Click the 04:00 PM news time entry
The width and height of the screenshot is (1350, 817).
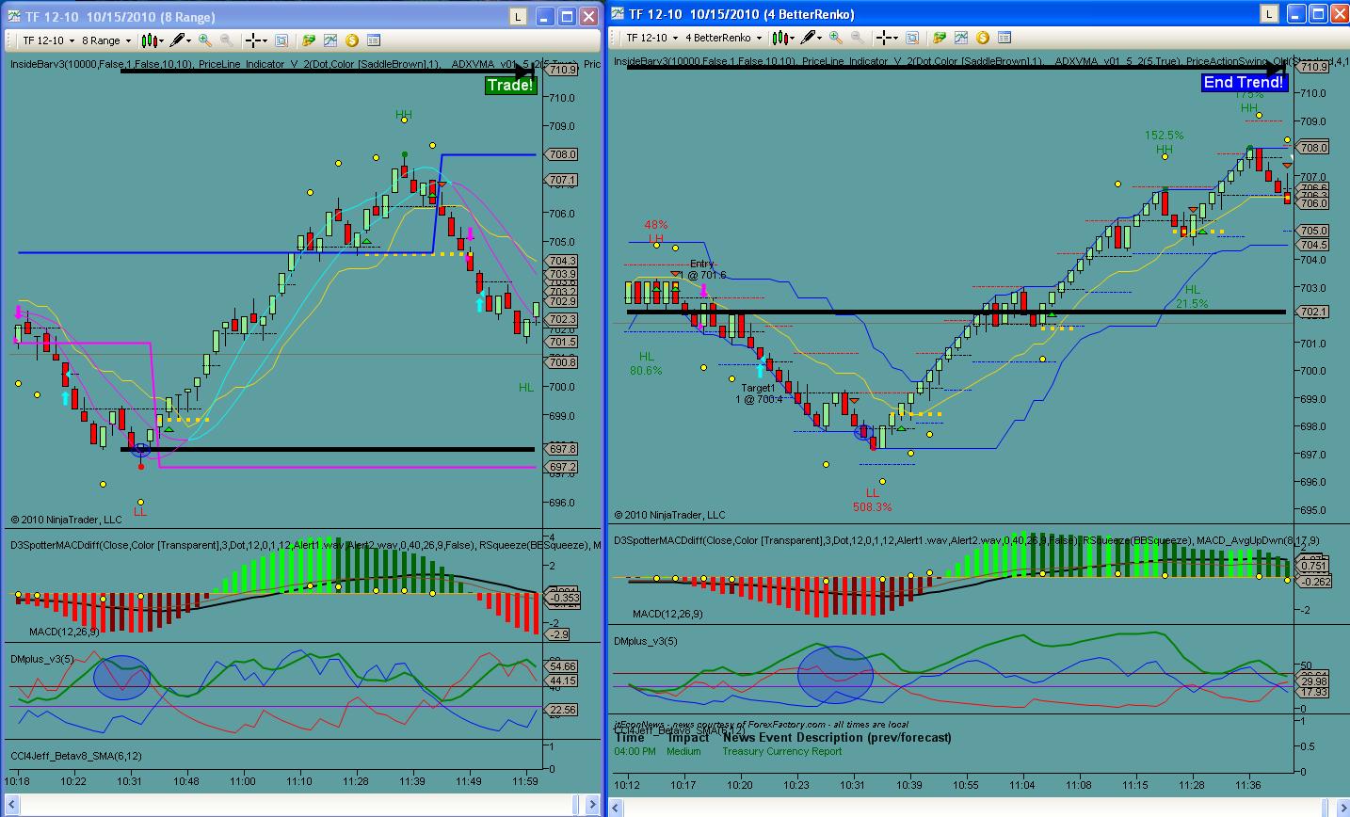[635, 751]
